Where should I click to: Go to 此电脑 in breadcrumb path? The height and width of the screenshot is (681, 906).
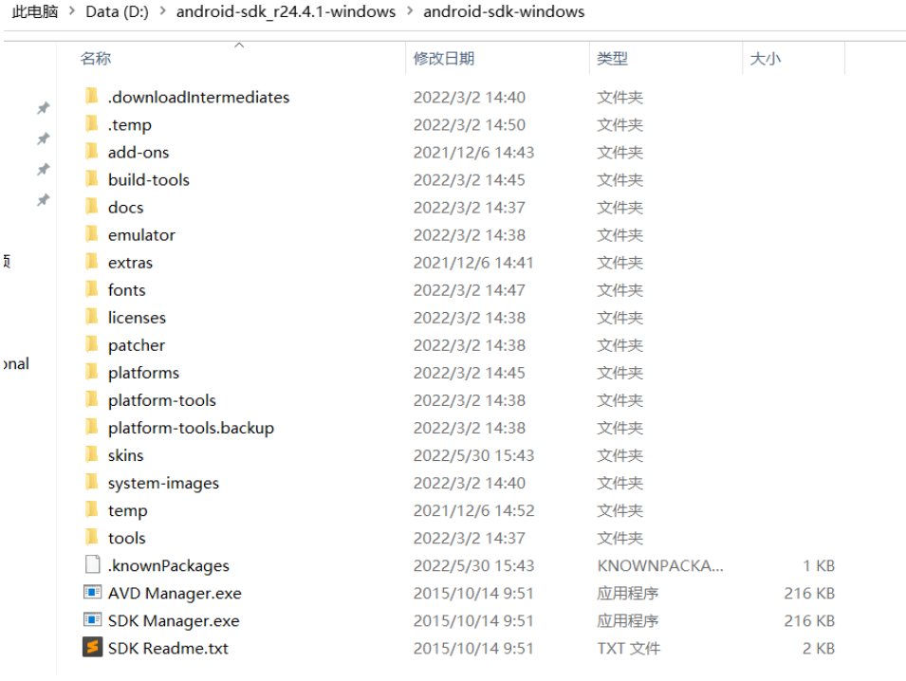[34, 12]
